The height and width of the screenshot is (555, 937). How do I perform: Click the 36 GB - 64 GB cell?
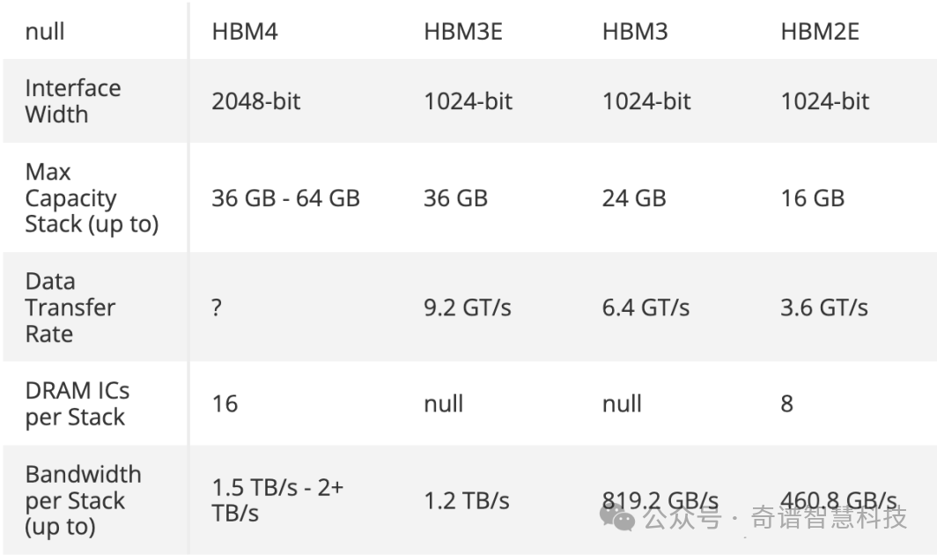[285, 198]
